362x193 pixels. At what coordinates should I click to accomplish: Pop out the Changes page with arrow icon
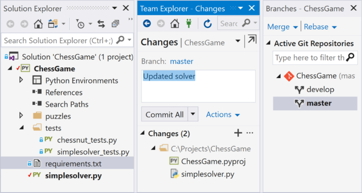tap(252, 40)
